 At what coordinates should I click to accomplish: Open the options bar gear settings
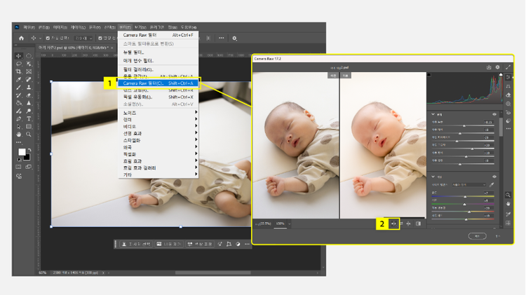234,39
